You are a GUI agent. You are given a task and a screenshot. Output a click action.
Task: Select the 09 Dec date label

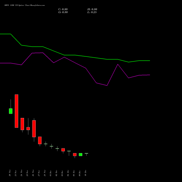click(x=80, y=173)
